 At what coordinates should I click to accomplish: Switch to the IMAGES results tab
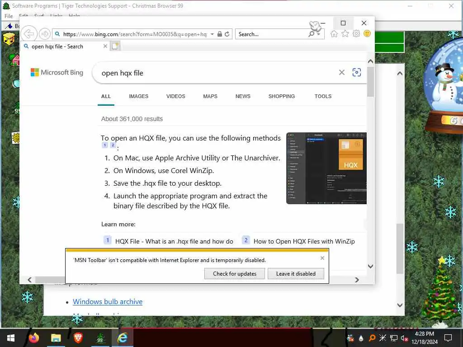coord(138,96)
